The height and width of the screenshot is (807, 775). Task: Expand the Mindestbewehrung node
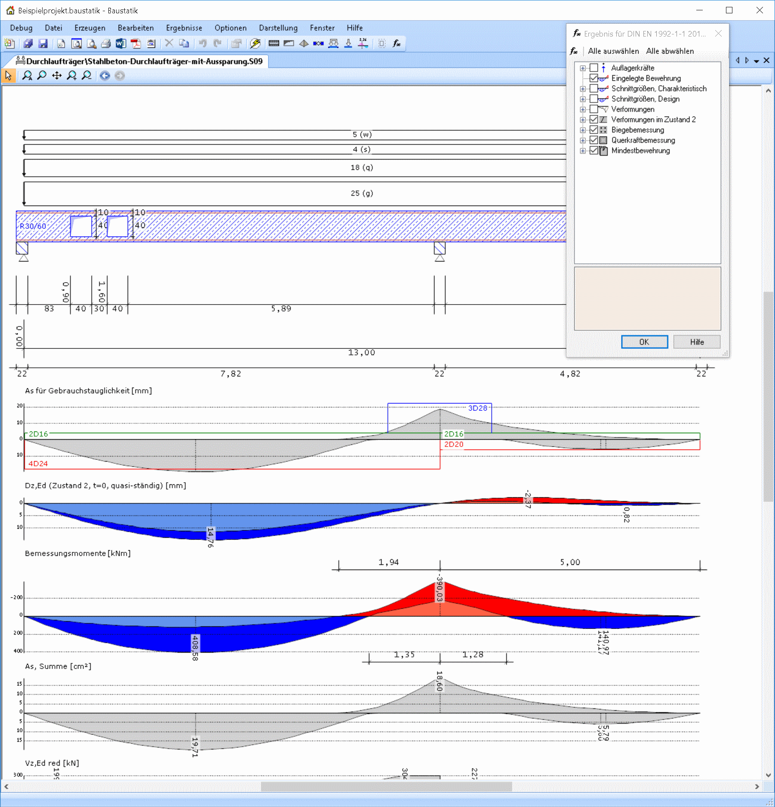click(x=583, y=151)
